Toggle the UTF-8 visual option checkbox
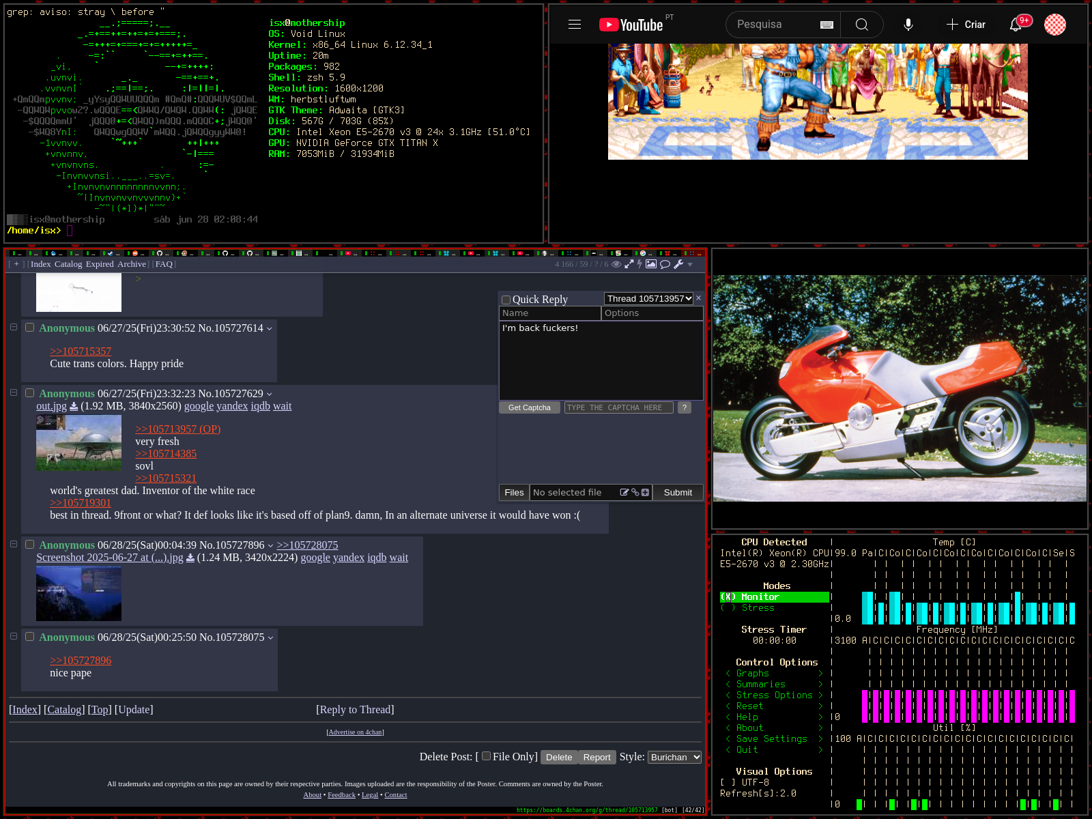1092x819 pixels. [728, 782]
